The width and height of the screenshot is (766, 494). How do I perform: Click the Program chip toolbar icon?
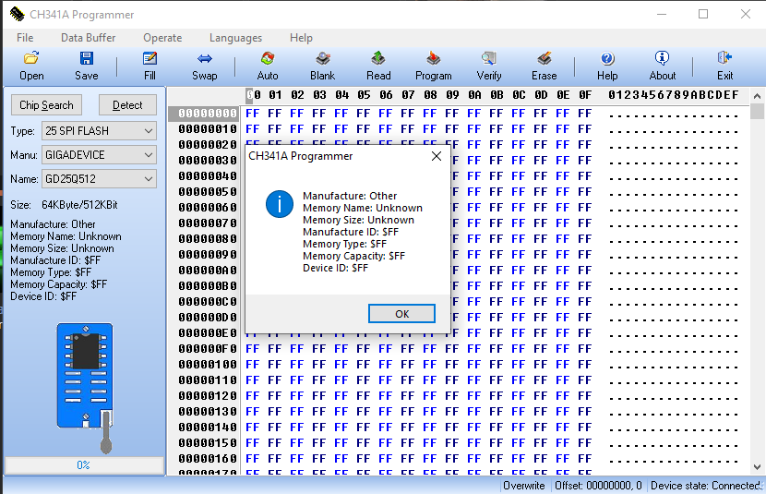[x=434, y=59]
